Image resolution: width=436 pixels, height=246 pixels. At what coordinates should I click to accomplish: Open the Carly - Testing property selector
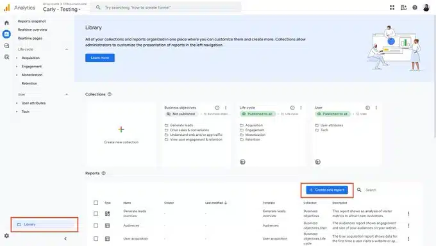[x=62, y=9]
